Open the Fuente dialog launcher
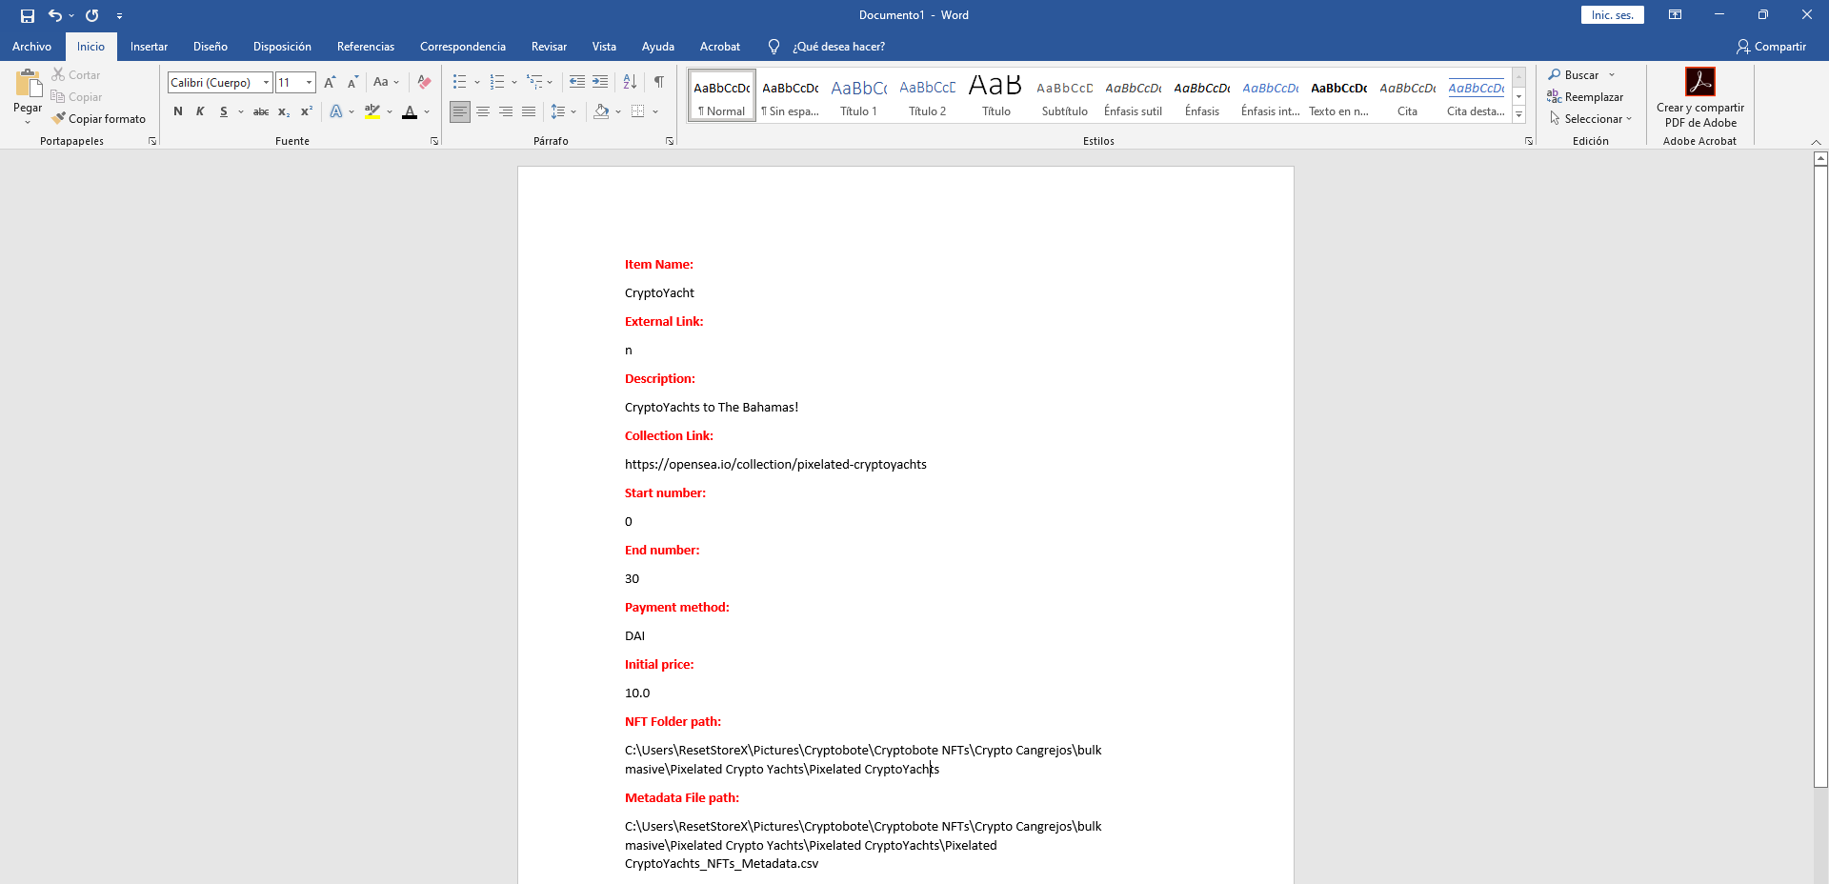 coord(434,141)
